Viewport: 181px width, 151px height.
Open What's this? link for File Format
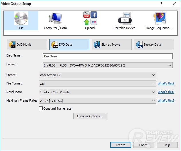coord(166,83)
